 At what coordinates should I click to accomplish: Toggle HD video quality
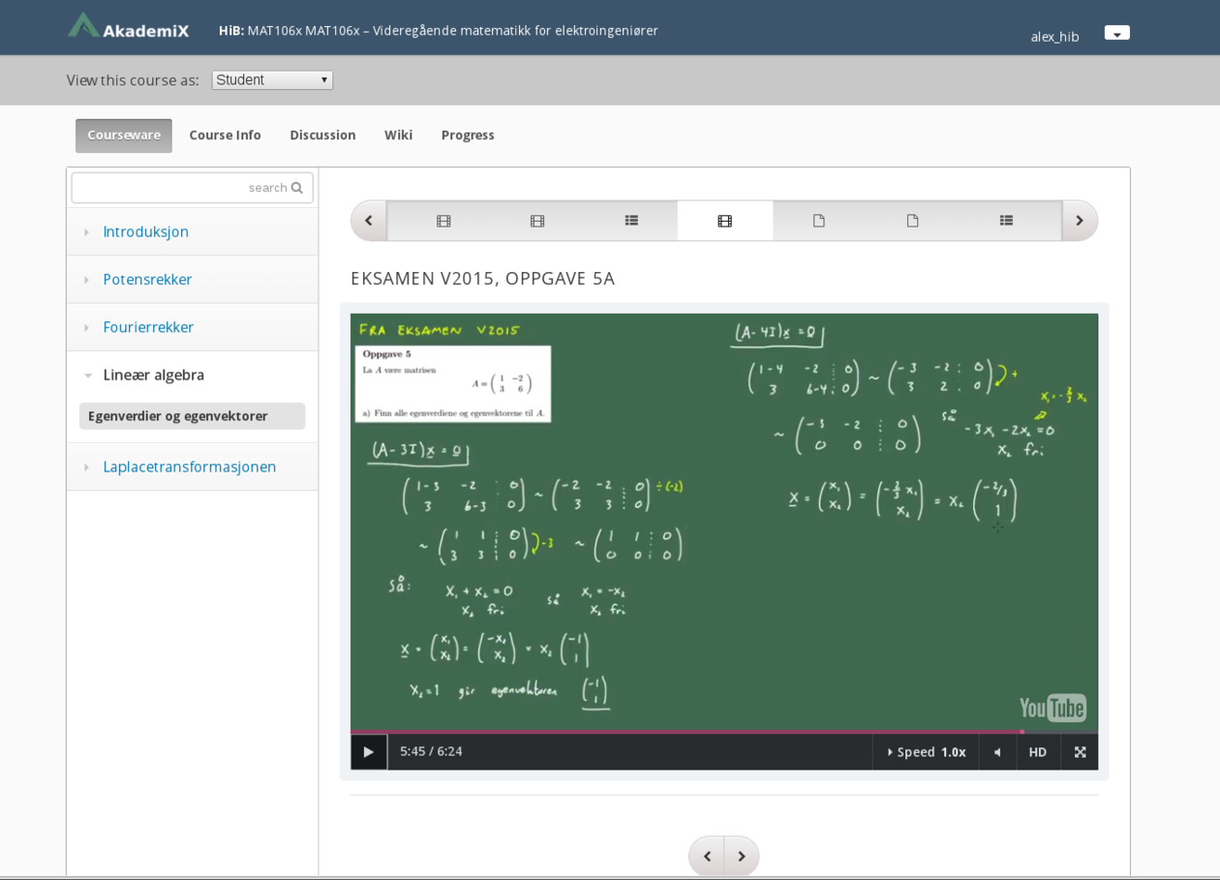pyautogui.click(x=1037, y=752)
